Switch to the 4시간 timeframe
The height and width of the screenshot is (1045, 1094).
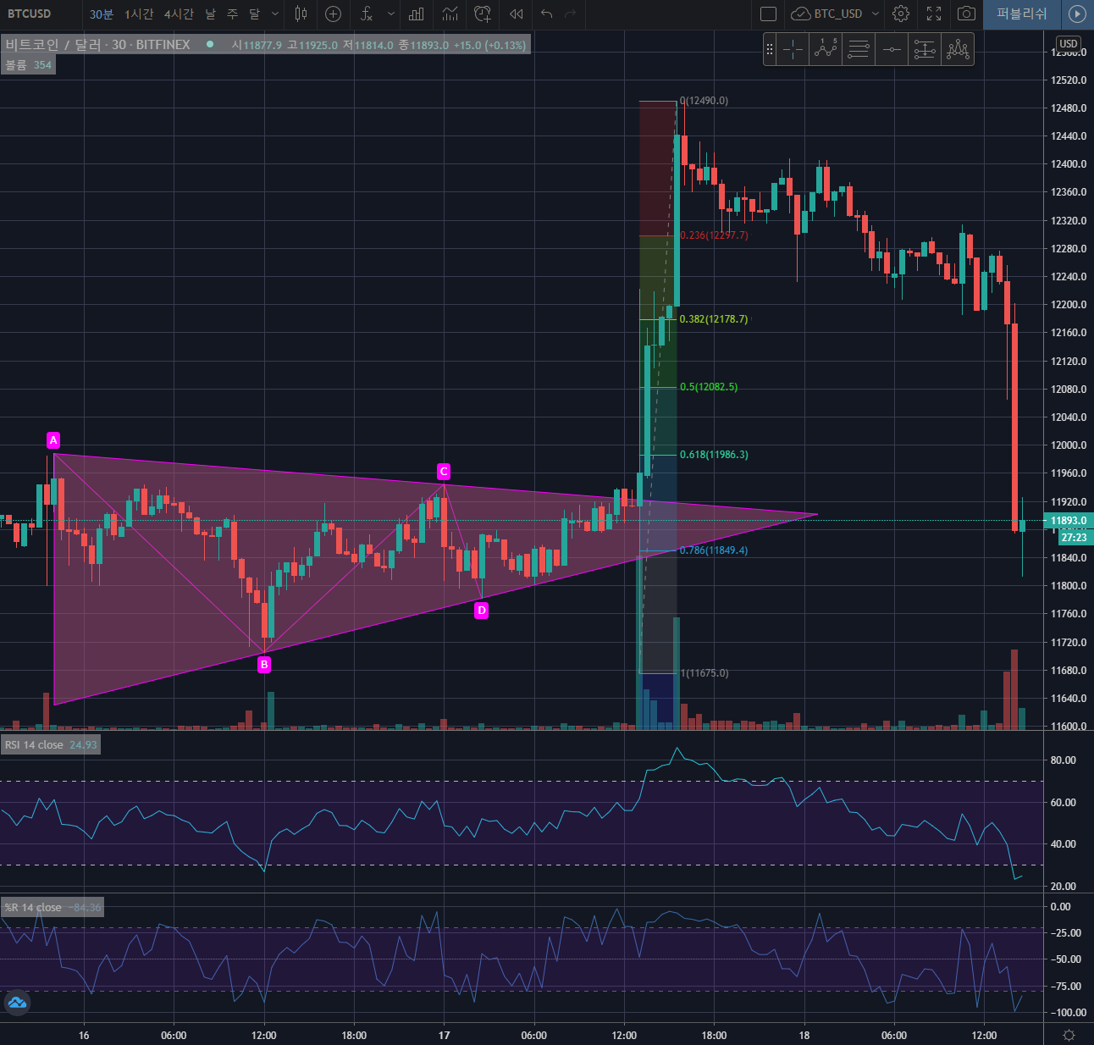coord(179,14)
